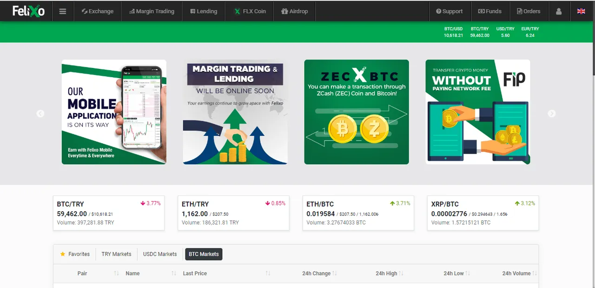
Task: Click Volume: 186,321.81 TRY text
Action: coord(210,223)
